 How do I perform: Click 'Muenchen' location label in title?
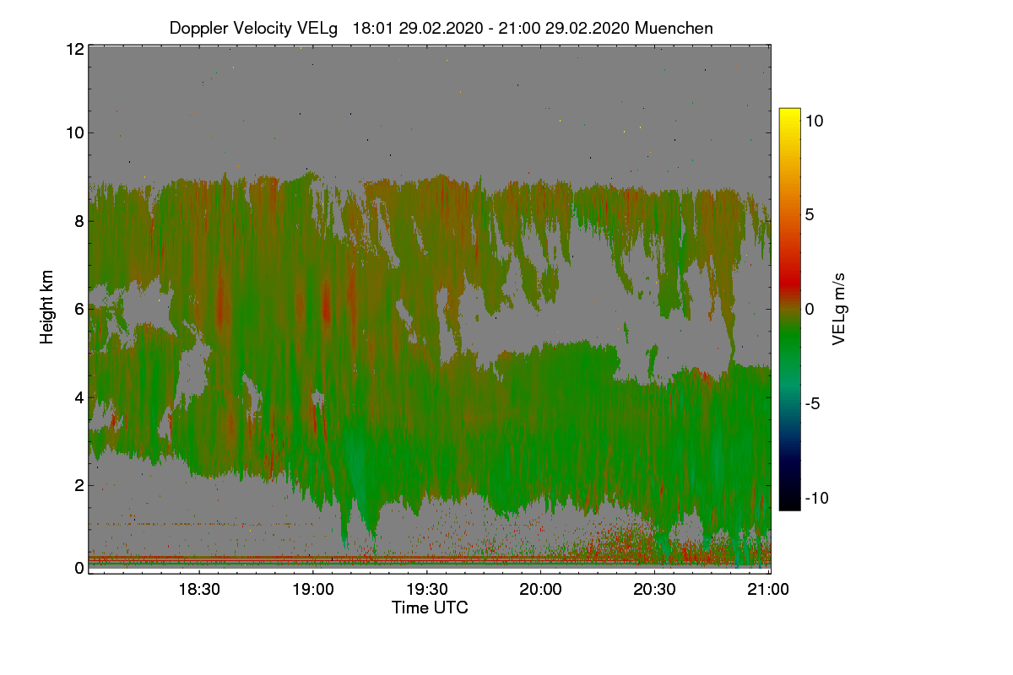click(x=674, y=28)
